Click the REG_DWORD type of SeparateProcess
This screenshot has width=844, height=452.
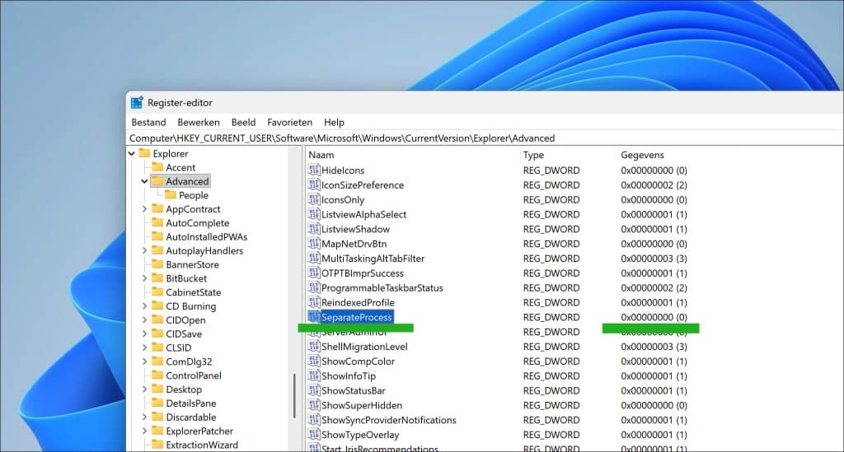click(551, 317)
